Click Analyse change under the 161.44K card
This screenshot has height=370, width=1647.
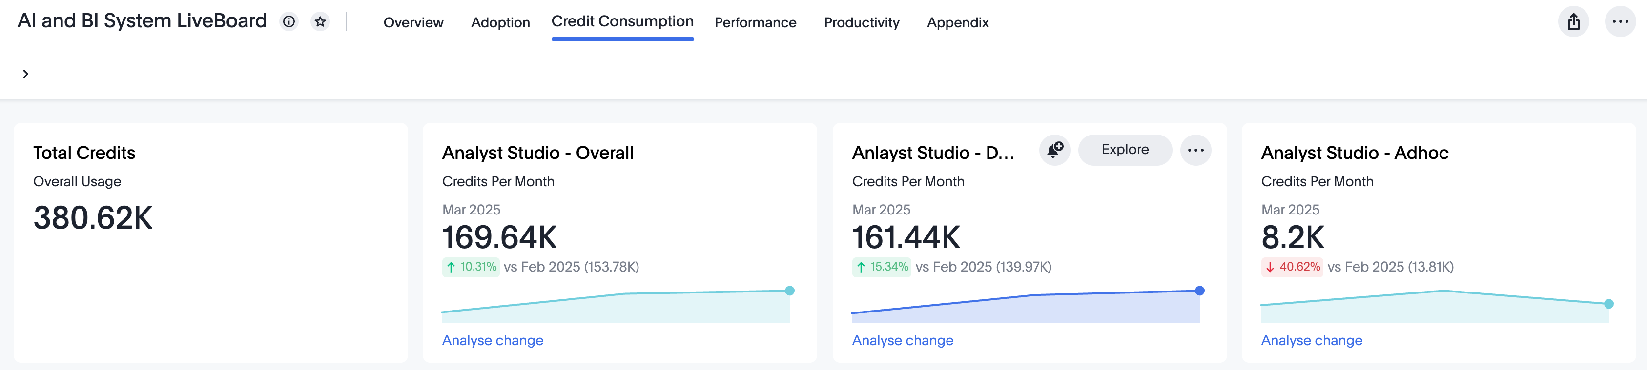point(902,341)
